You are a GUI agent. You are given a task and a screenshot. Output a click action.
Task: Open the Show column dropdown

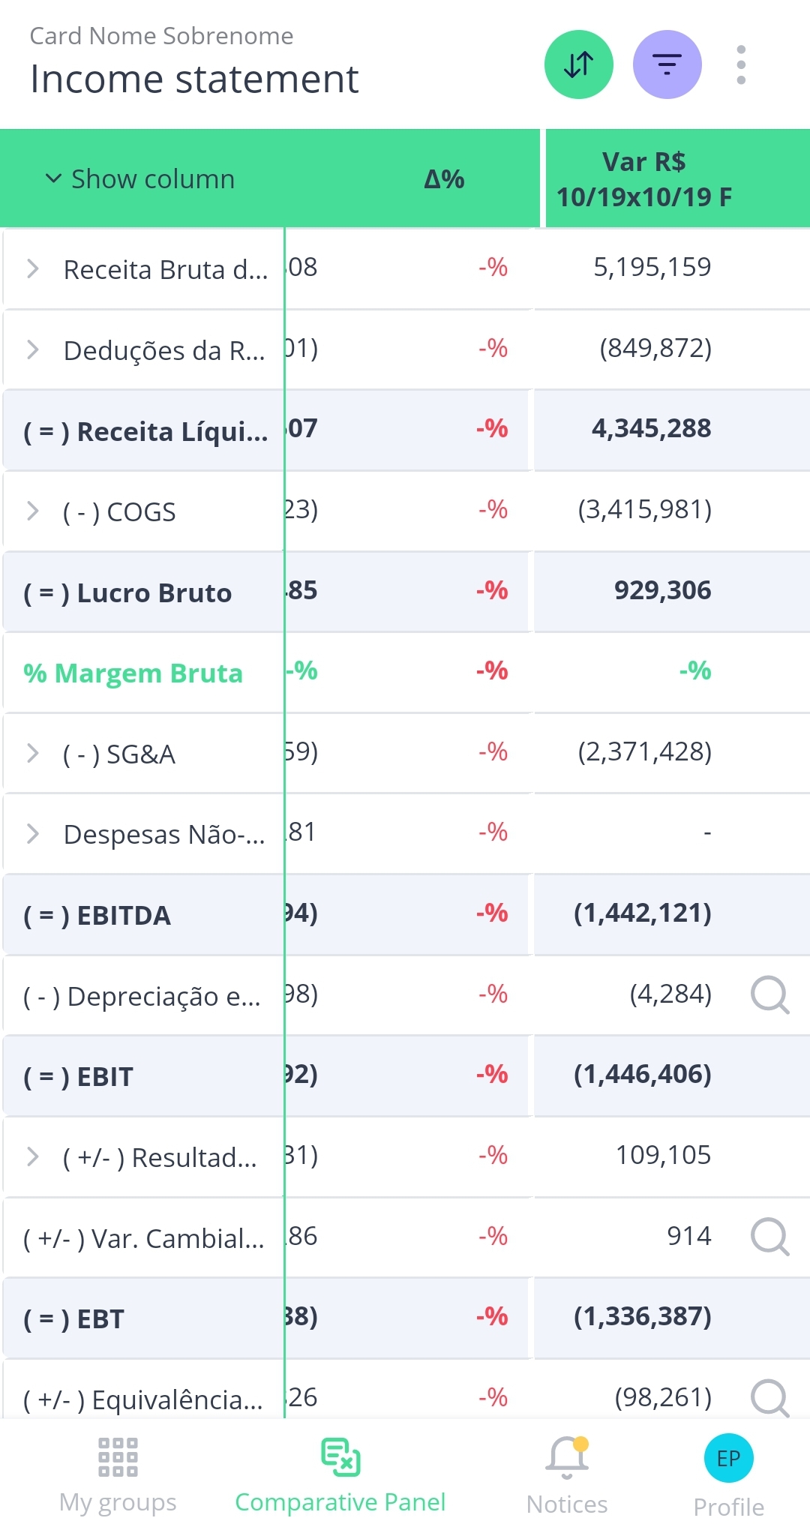pyautogui.click(x=140, y=179)
